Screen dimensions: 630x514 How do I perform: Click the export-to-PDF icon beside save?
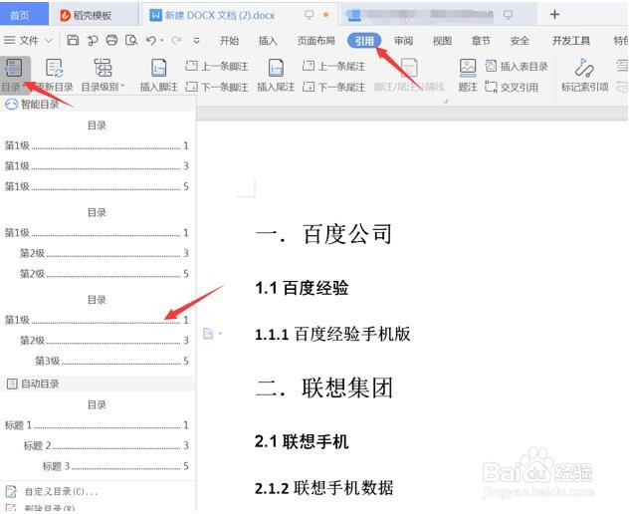coord(93,40)
